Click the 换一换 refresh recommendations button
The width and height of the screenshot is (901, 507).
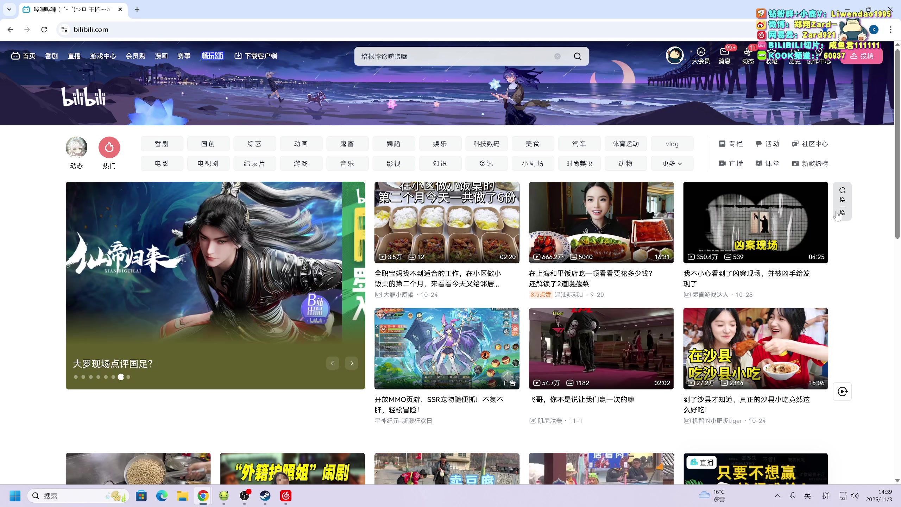tap(842, 201)
